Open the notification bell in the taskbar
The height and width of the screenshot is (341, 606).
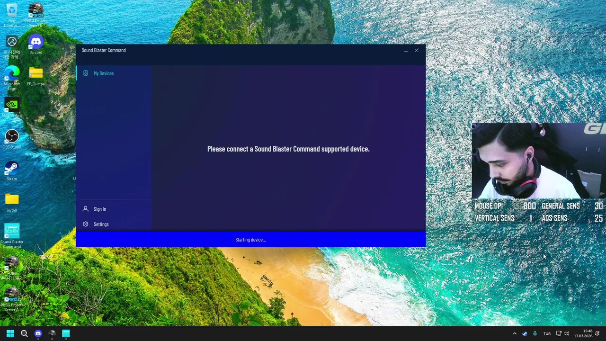tap(597, 333)
